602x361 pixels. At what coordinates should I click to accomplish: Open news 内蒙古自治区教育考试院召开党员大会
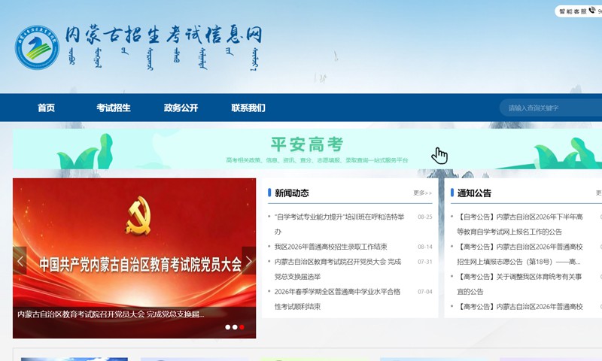[338, 269]
